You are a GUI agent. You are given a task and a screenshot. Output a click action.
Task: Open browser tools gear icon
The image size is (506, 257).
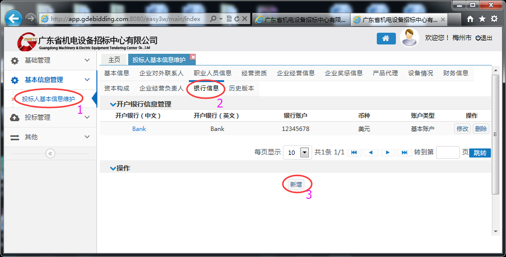494,19
